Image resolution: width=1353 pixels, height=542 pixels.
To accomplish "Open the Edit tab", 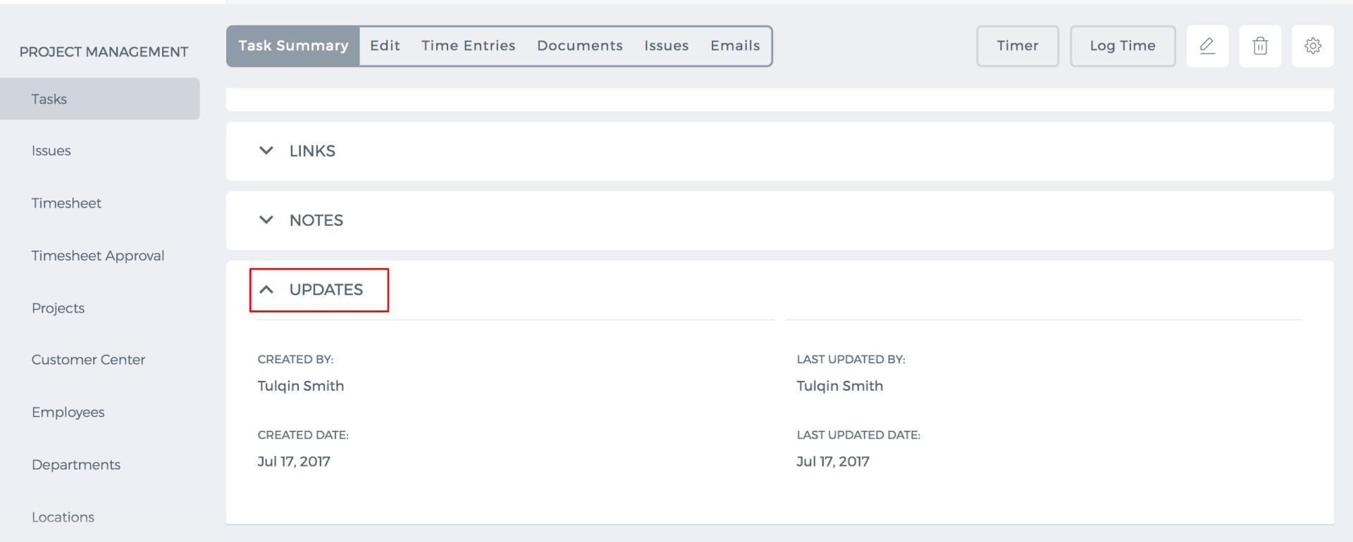I will coord(385,46).
